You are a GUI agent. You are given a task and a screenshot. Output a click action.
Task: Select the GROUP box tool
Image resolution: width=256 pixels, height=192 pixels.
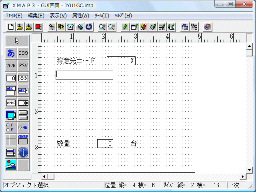tap(23, 140)
